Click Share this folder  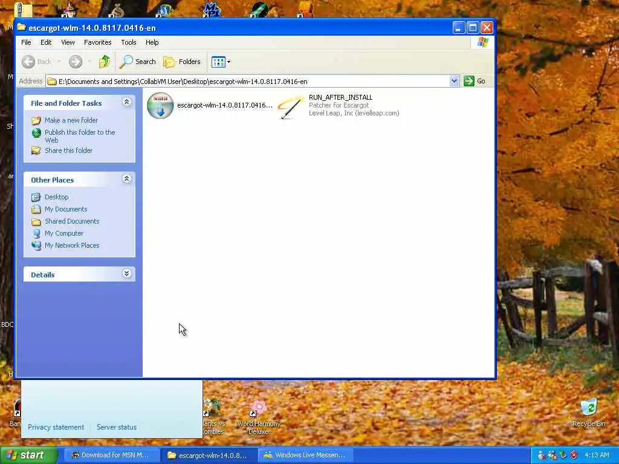click(68, 150)
